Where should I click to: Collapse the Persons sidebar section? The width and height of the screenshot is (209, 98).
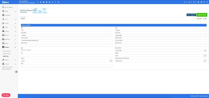click(15, 47)
